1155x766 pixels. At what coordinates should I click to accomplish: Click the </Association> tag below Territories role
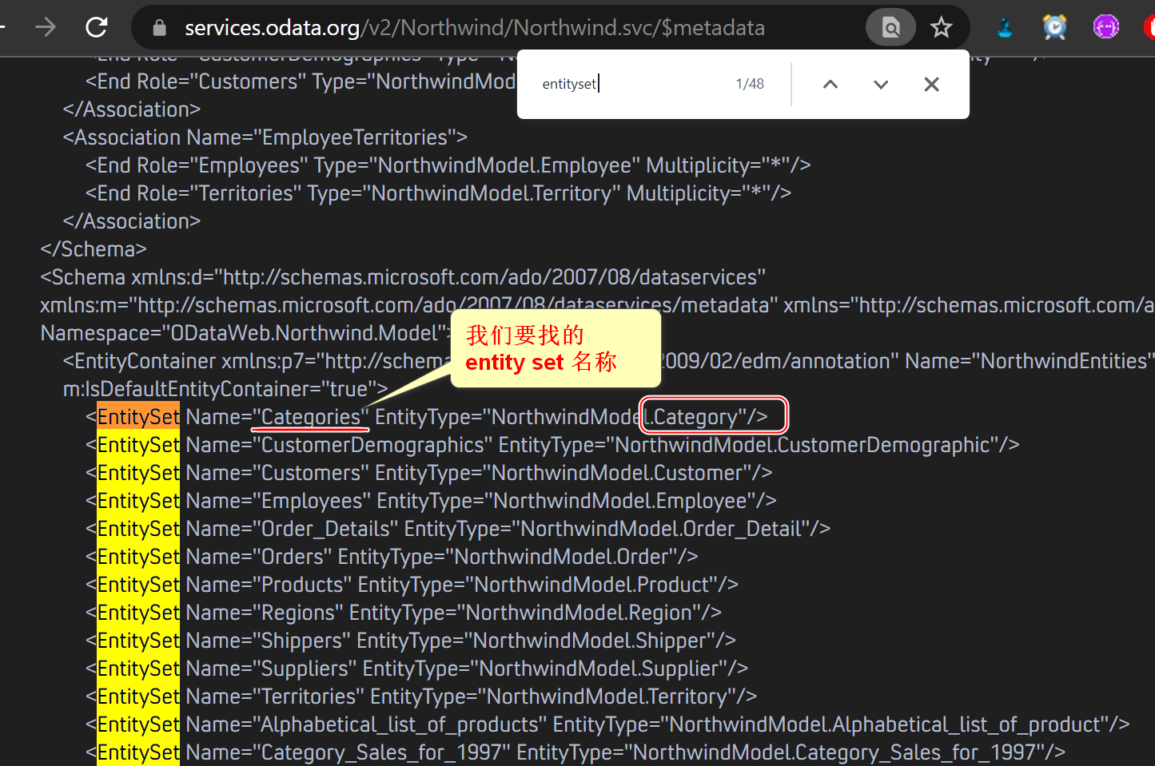coord(132,221)
